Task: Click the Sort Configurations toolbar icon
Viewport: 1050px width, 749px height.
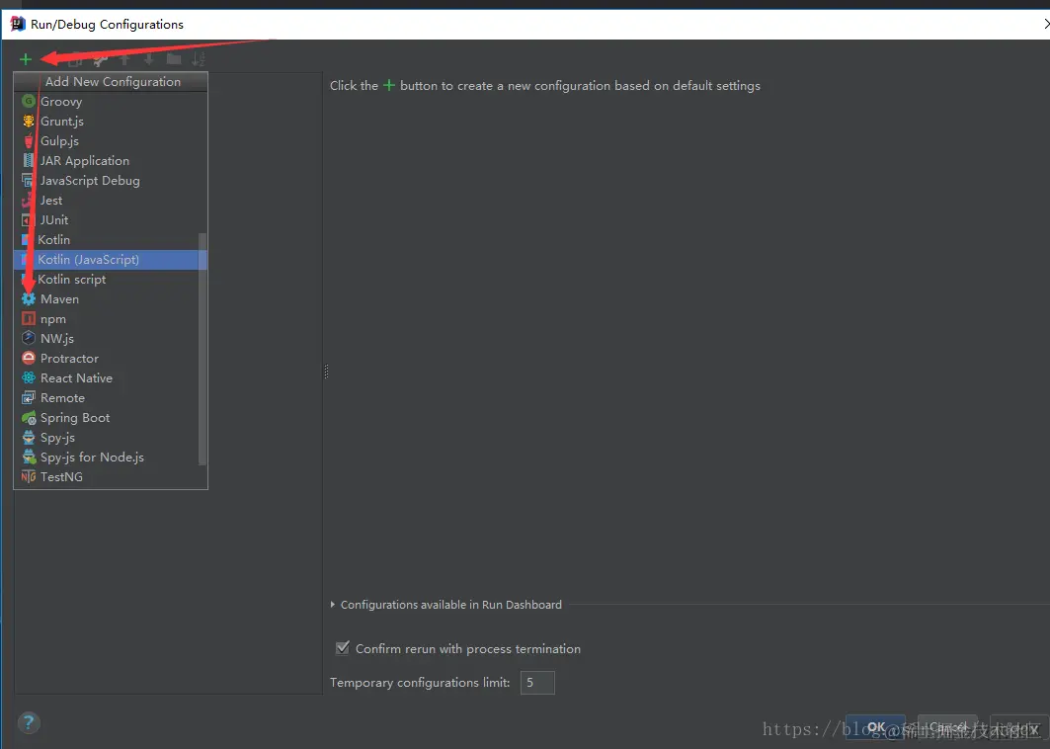Action: click(199, 59)
